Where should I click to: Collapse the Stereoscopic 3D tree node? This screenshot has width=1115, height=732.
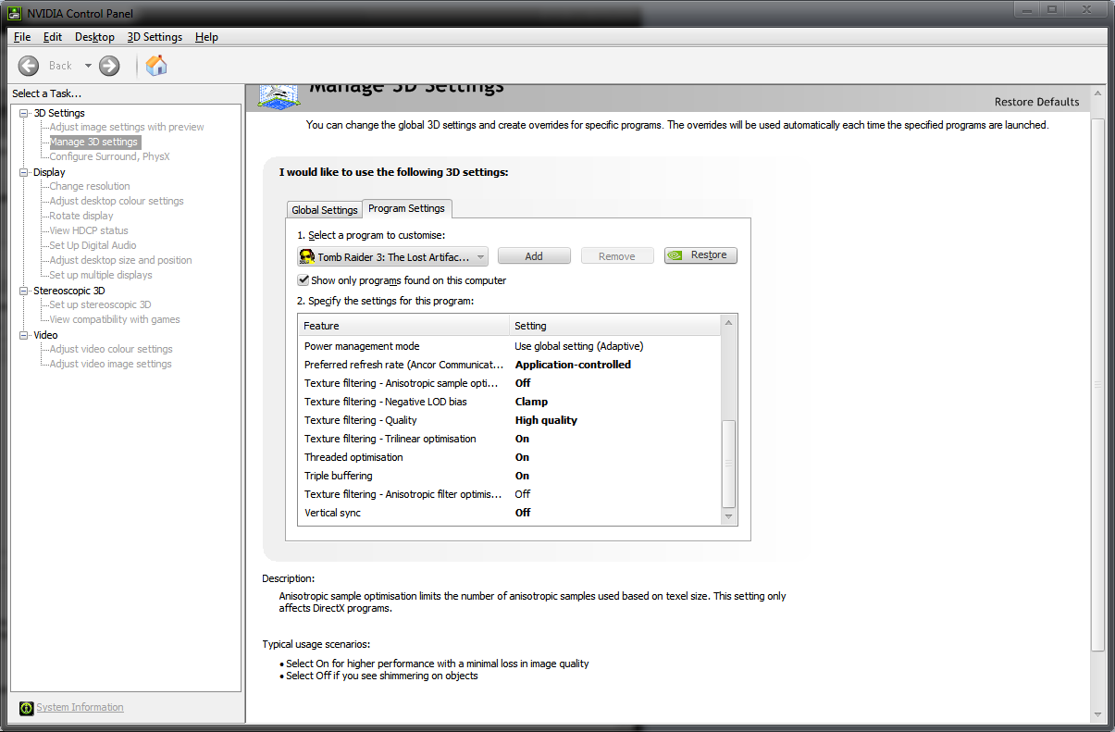(x=24, y=291)
